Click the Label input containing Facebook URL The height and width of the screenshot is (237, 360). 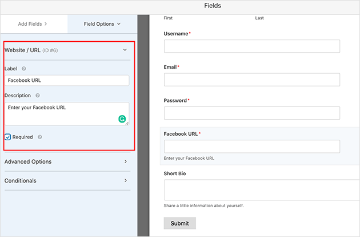[x=67, y=81]
